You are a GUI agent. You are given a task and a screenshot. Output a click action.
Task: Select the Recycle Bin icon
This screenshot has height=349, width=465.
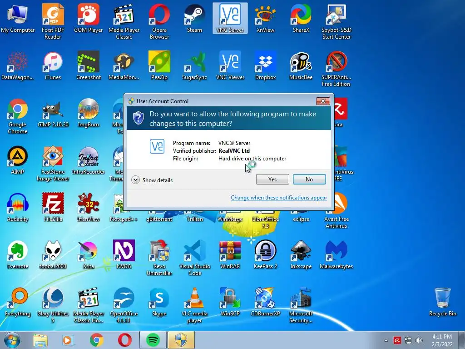point(442,302)
